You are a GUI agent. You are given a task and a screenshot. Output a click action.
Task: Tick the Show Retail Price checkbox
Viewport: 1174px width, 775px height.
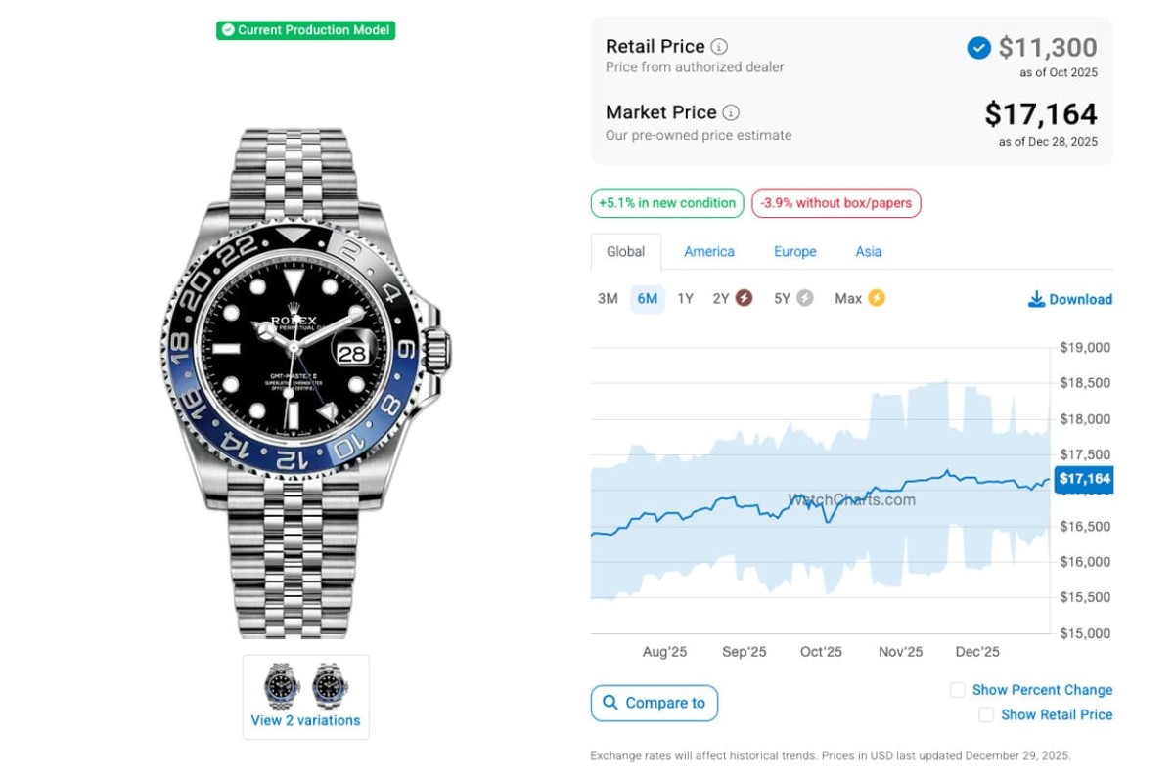tap(986, 714)
